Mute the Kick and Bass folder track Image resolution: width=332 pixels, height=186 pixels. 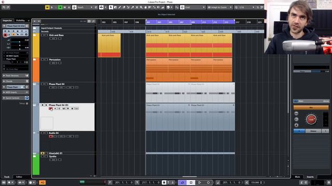43,35
